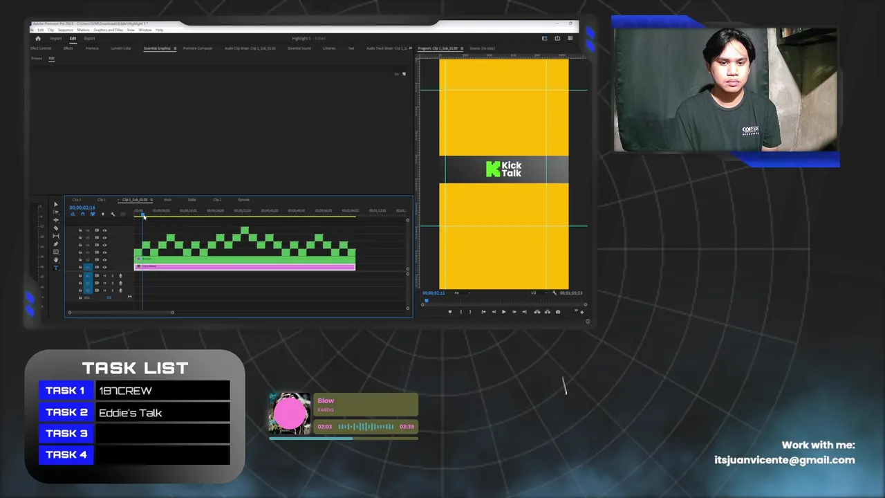The width and height of the screenshot is (885, 498).
Task: Select the Ripple Edit tool
Action: (56, 220)
